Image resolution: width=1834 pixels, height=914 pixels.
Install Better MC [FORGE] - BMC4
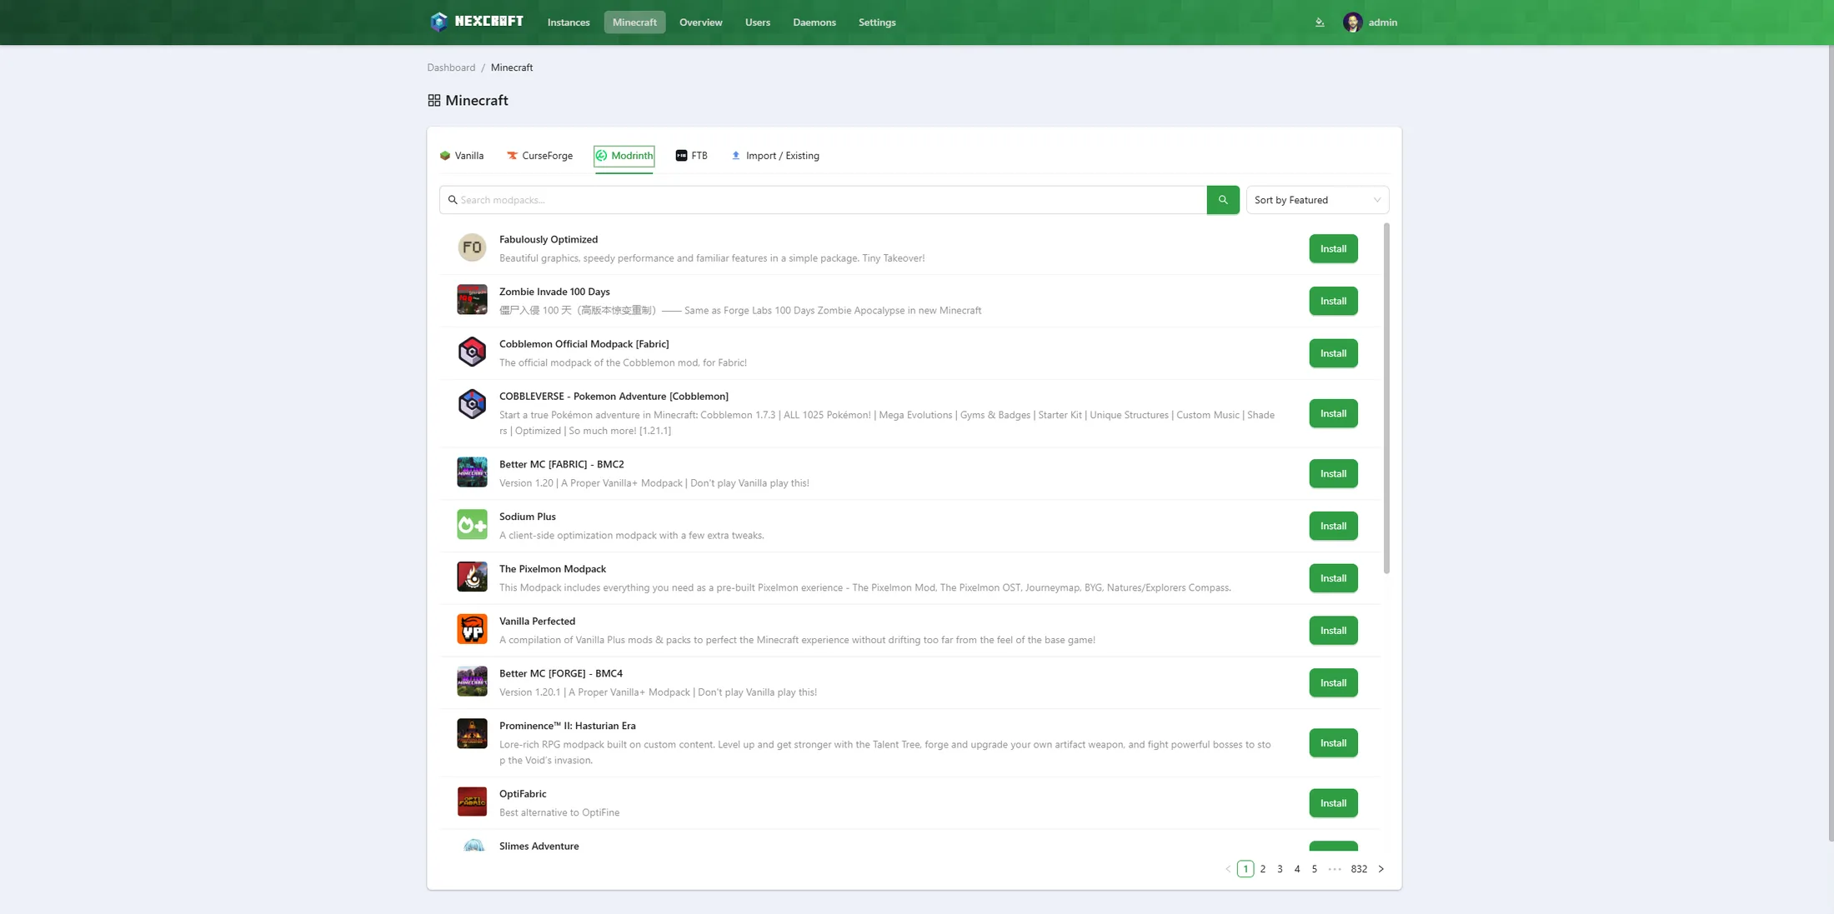coord(1333,682)
